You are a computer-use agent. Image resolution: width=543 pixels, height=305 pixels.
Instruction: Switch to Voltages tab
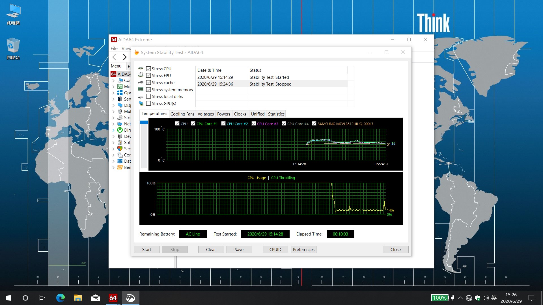click(x=206, y=114)
